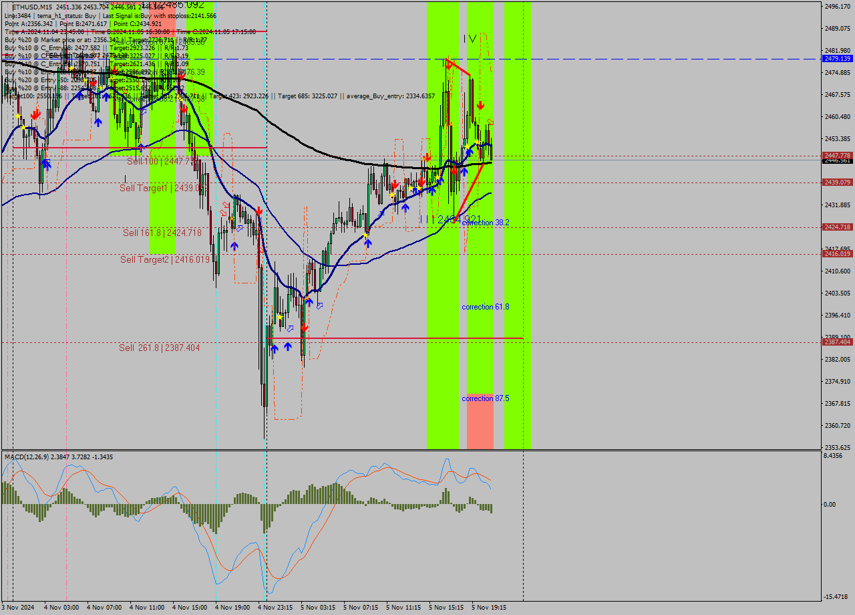Click the '5 Nov 03:15' time label

pos(318,608)
